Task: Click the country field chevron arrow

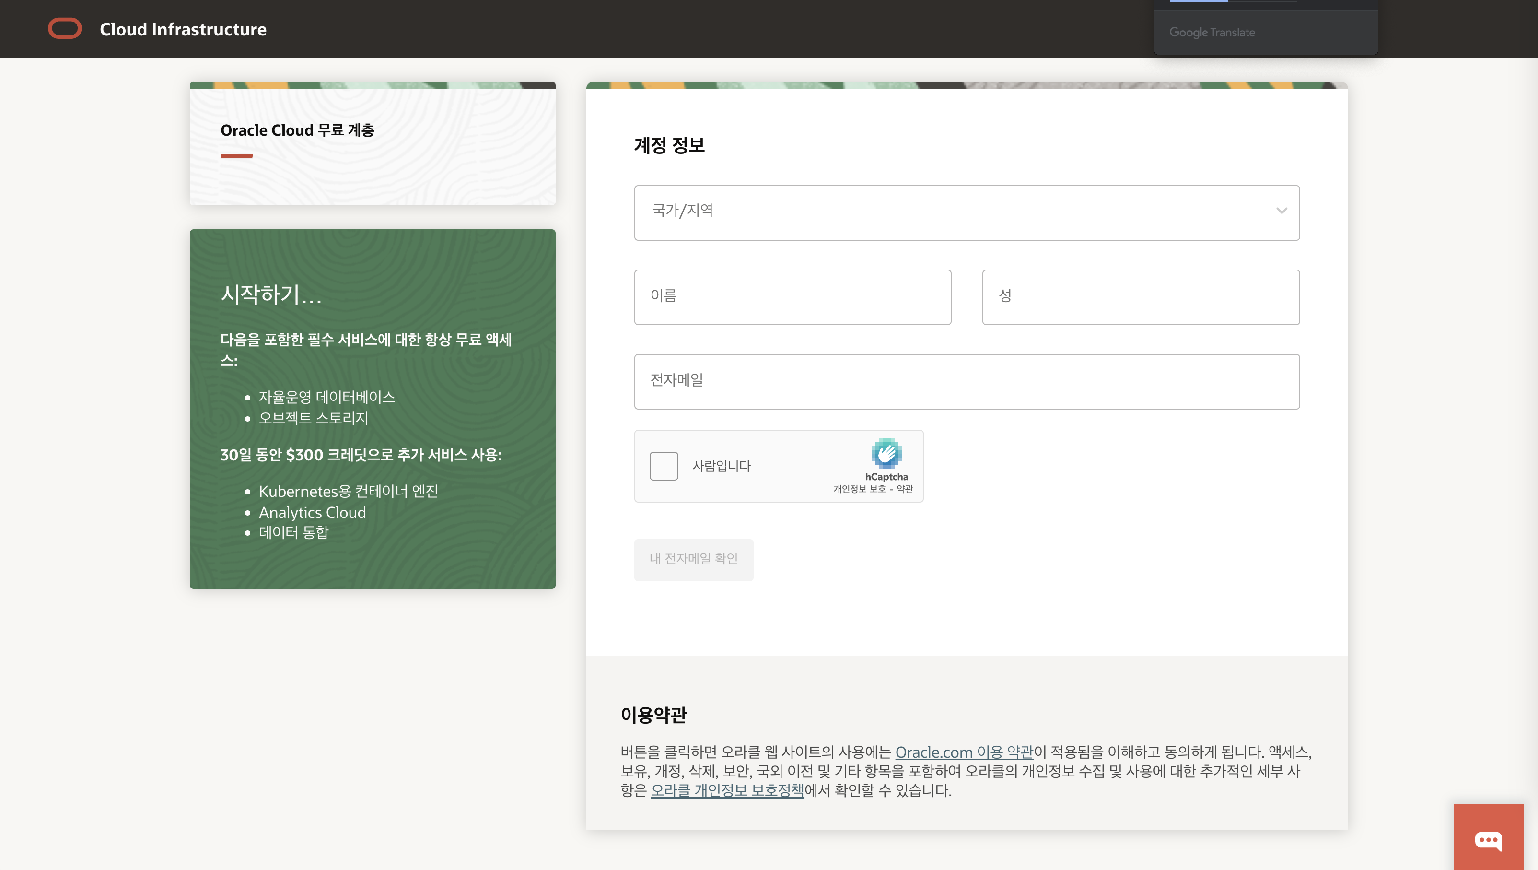Action: [x=1281, y=211]
